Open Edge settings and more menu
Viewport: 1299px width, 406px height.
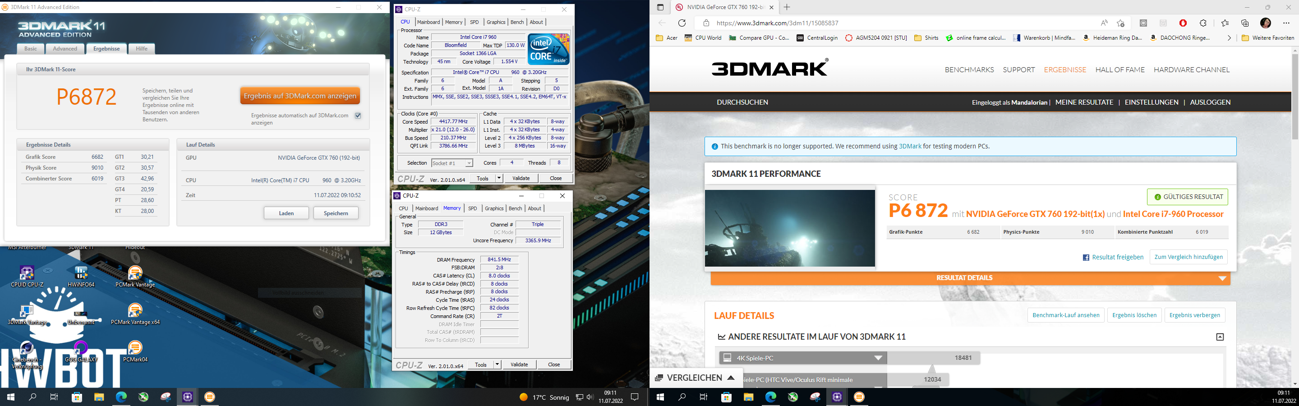click(1286, 23)
